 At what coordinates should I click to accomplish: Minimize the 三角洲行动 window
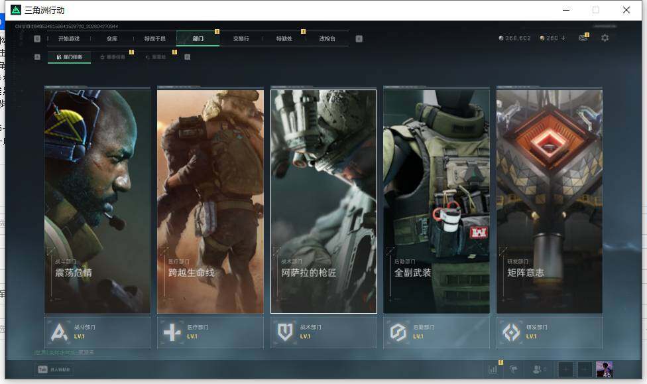click(566, 10)
